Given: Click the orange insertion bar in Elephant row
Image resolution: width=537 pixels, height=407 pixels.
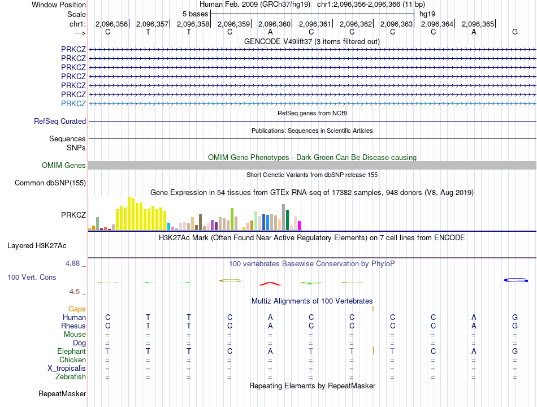Looking at the screenshot, I should [373, 351].
